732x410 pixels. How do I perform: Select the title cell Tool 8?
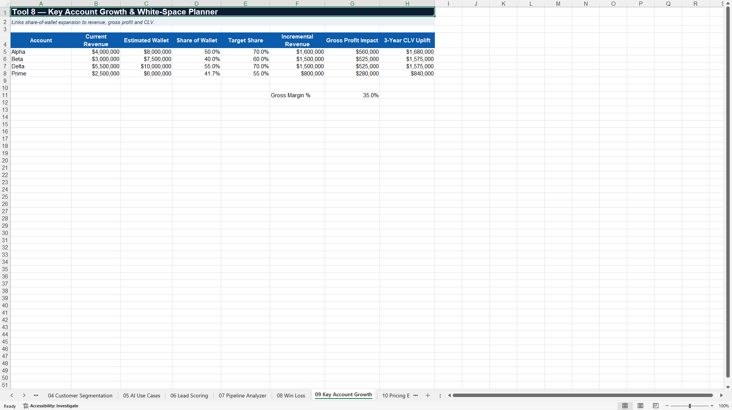222,12
